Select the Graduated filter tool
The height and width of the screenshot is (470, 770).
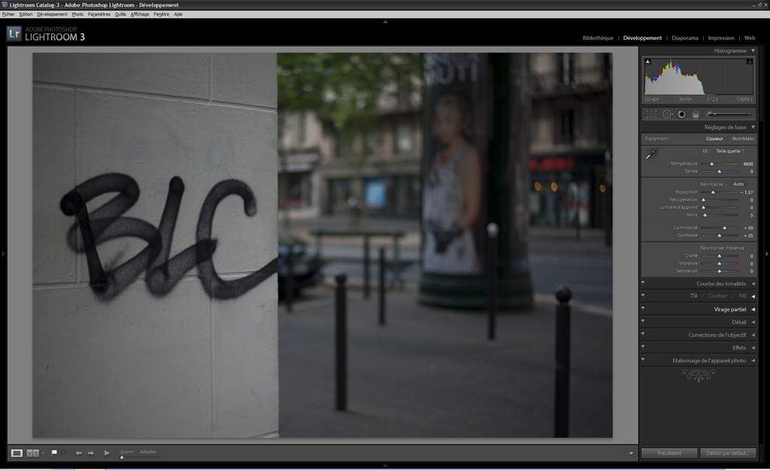(696, 114)
